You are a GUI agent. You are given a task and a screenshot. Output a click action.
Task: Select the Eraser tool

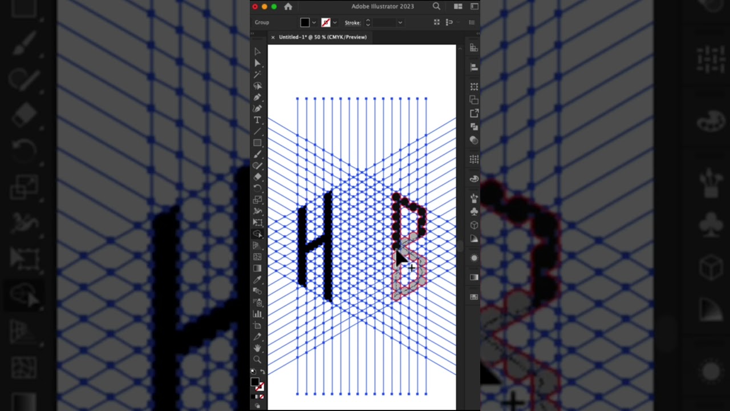(x=257, y=177)
